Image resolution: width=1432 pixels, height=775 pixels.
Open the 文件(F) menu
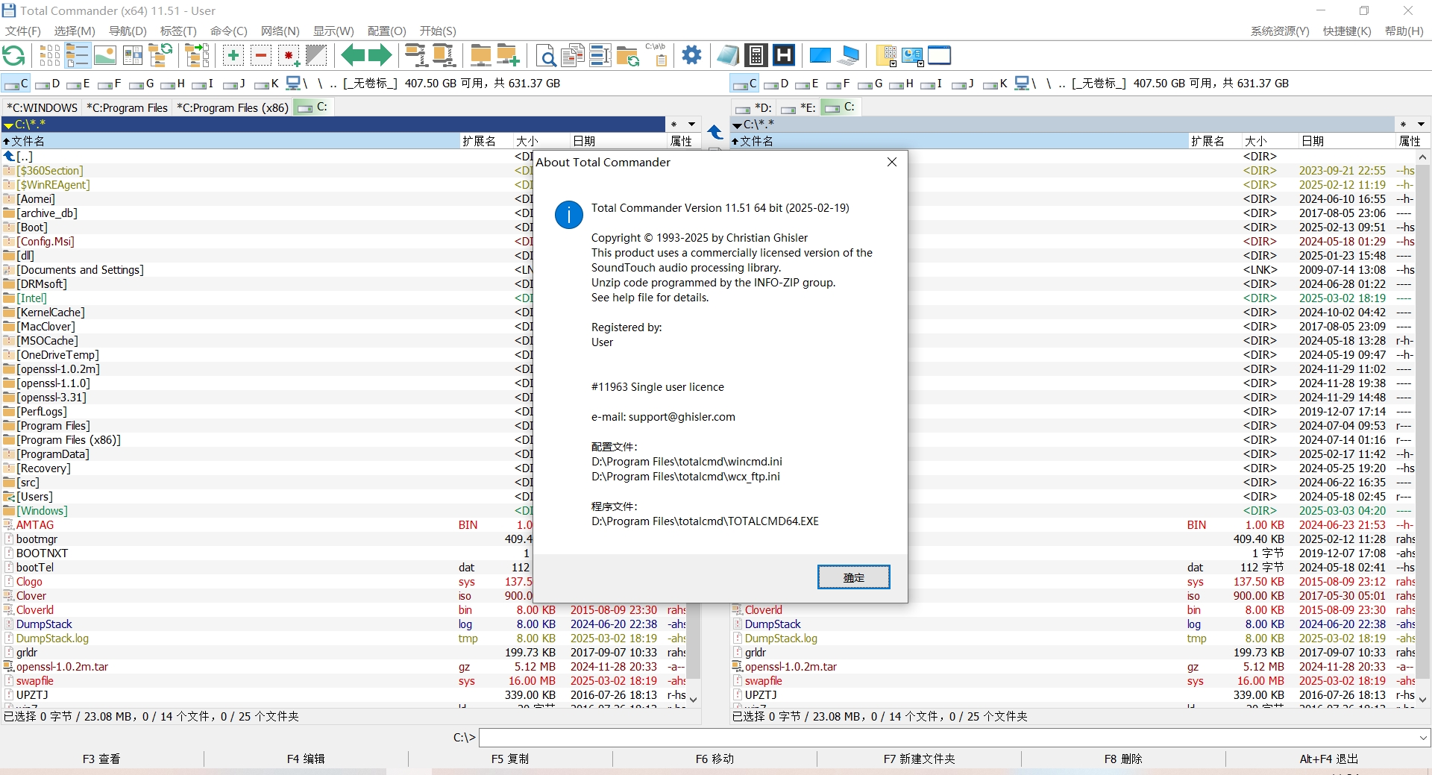tap(23, 31)
